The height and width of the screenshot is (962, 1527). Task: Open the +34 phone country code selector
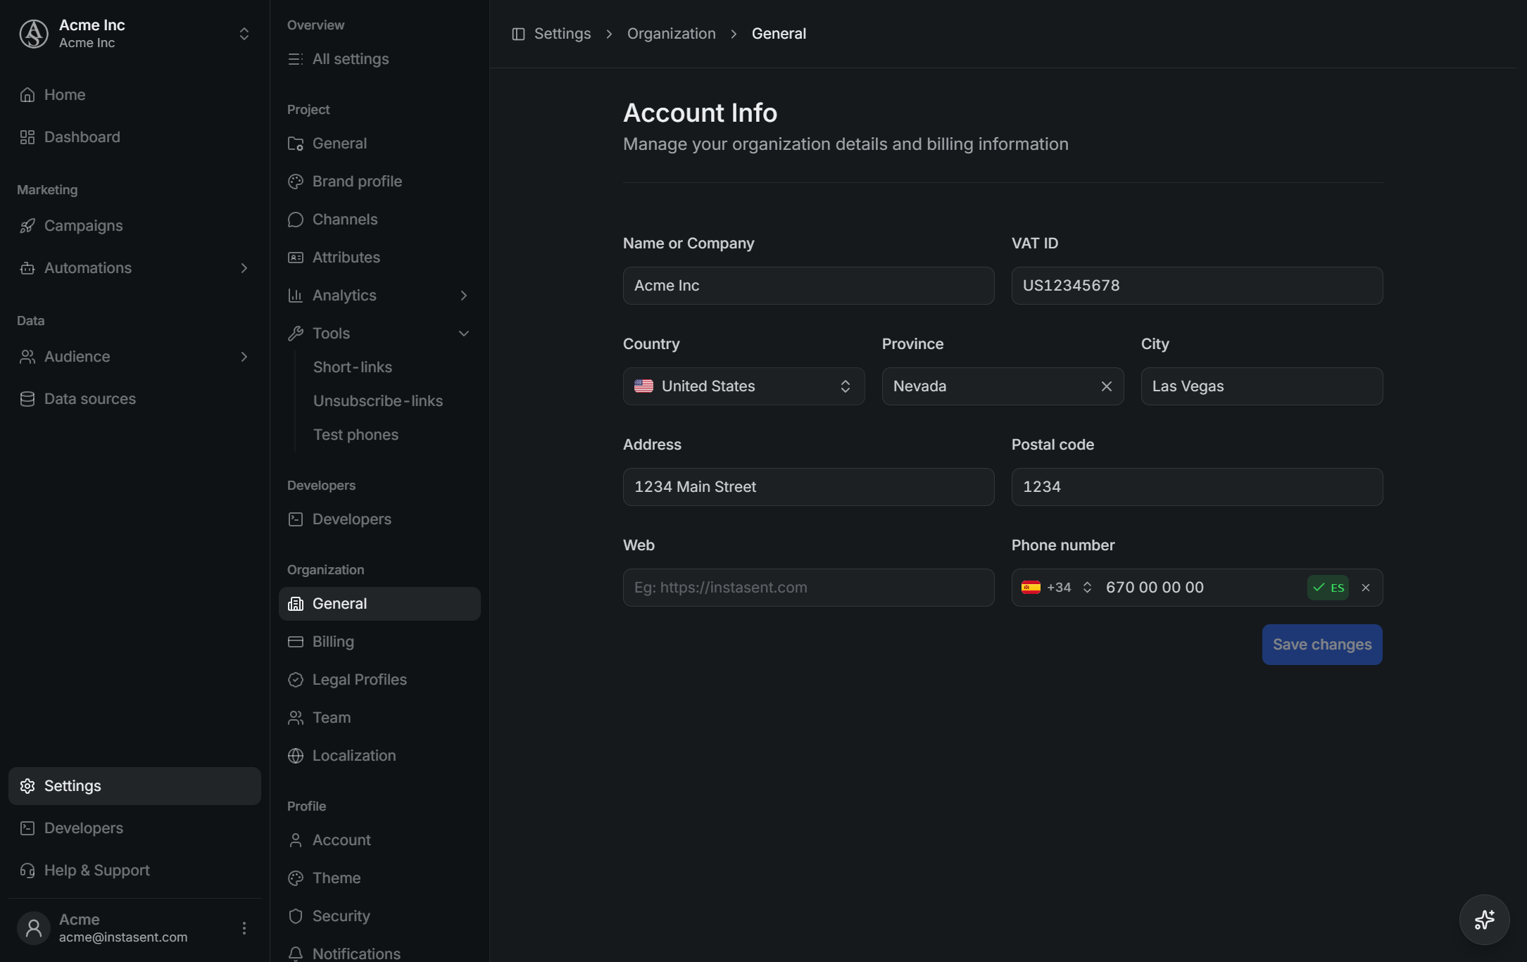(1057, 588)
